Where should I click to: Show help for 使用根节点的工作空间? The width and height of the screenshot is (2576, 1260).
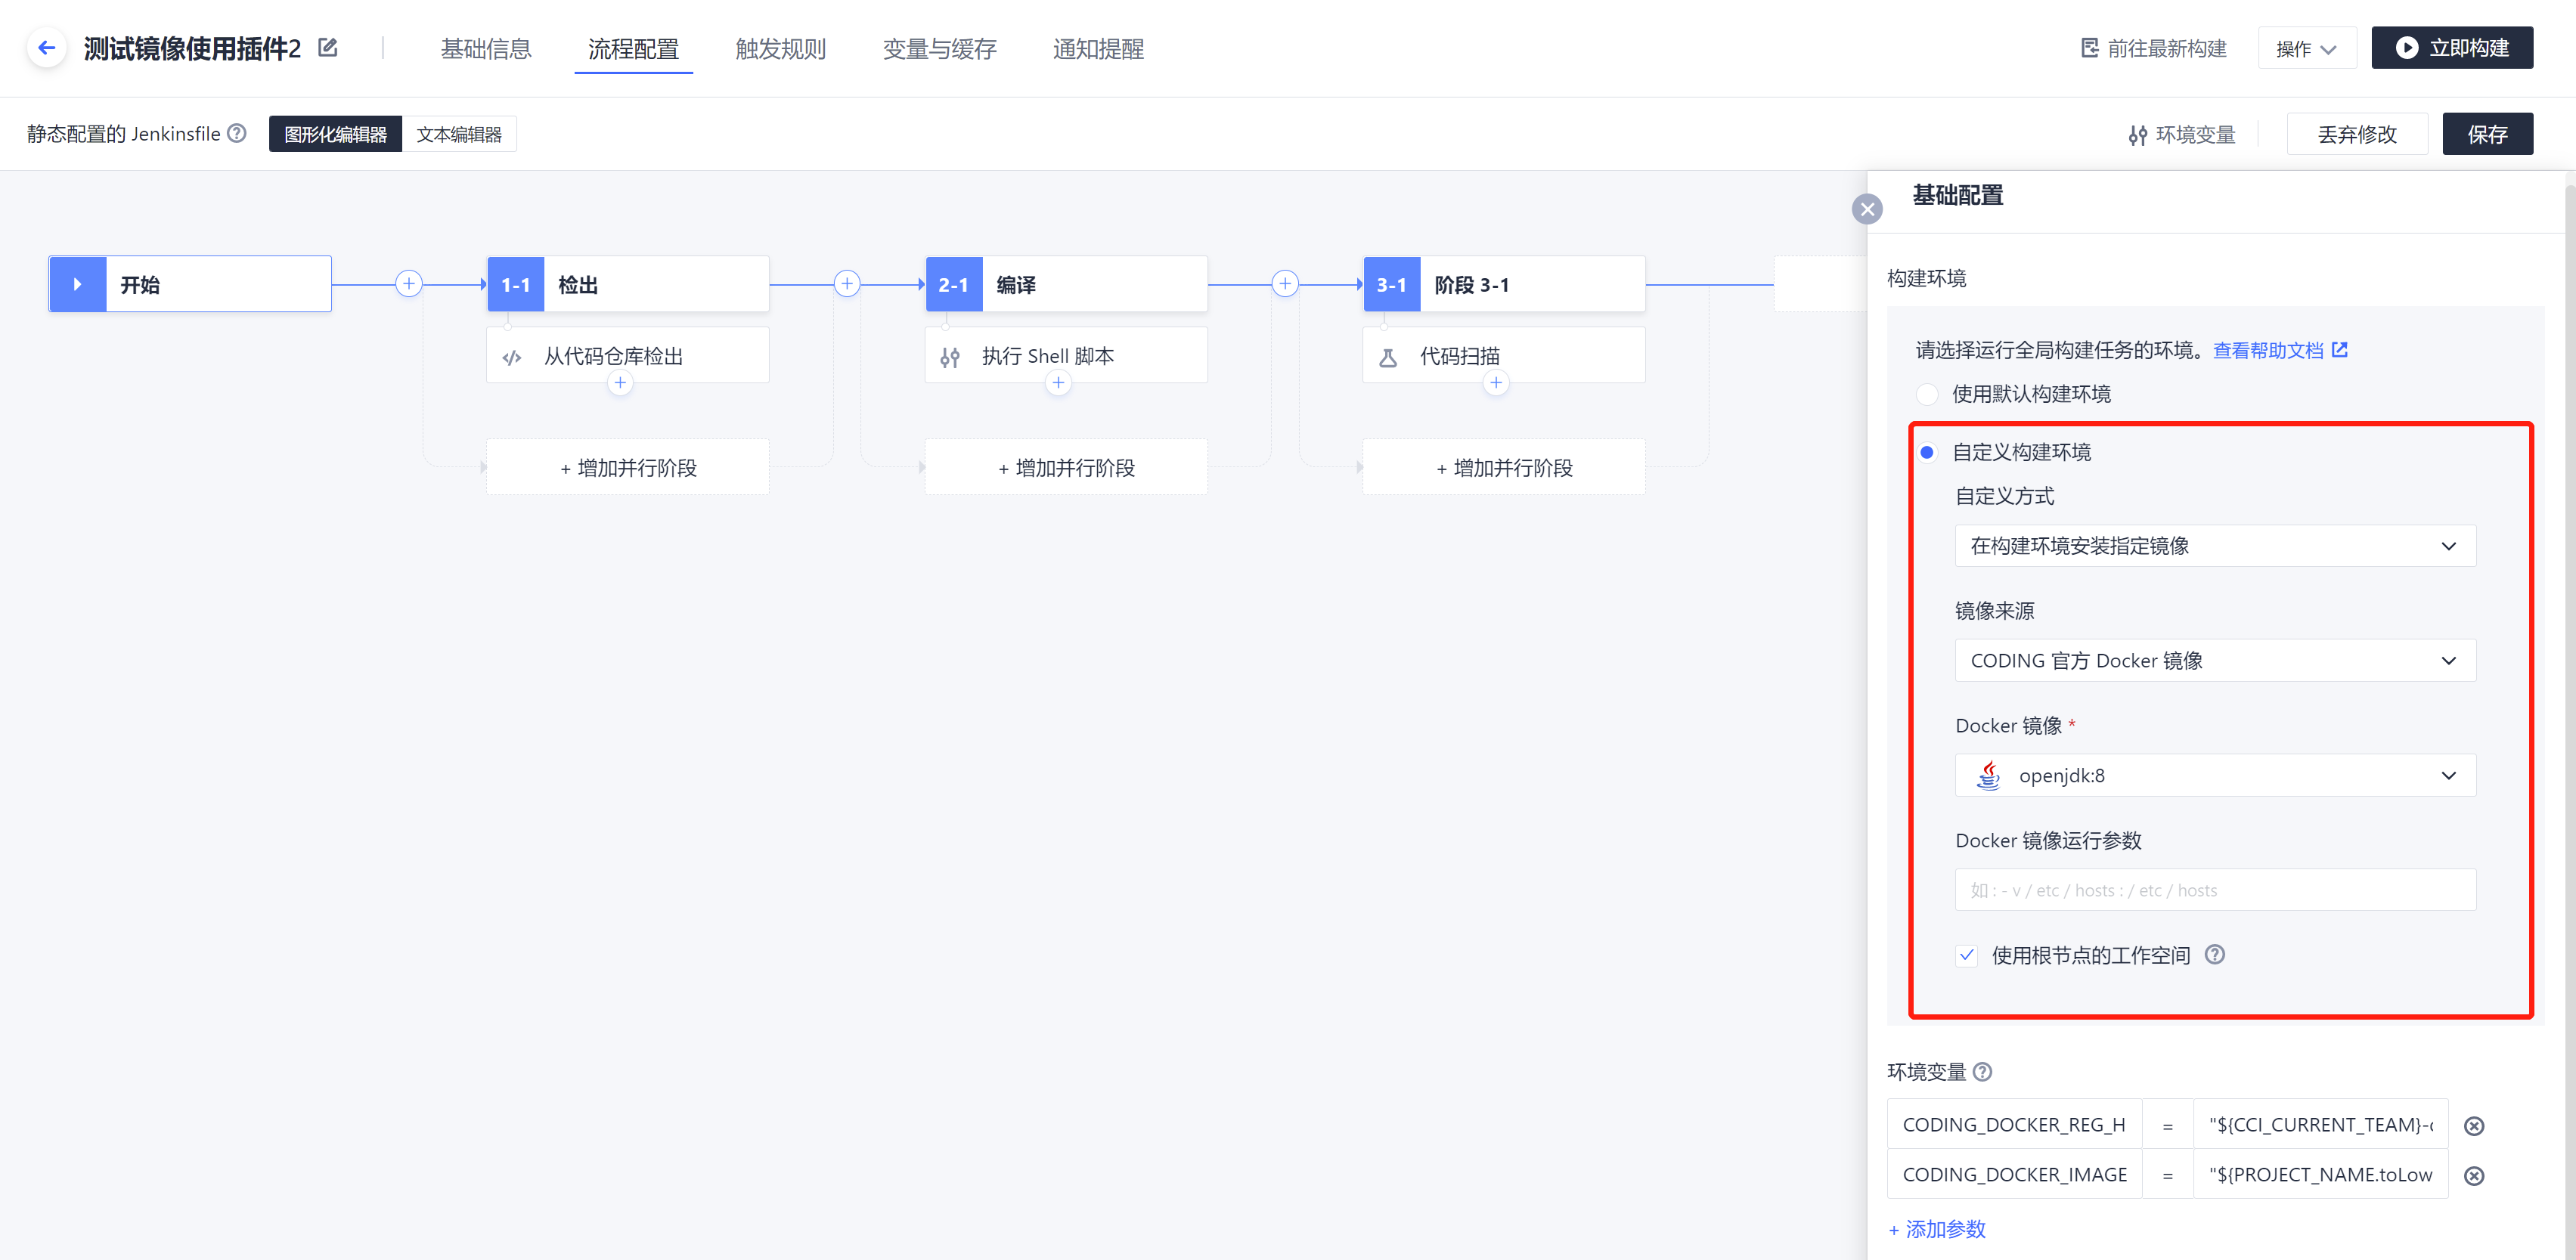click(x=2215, y=955)
